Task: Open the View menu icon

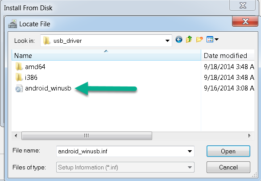Action: point(210,40)
